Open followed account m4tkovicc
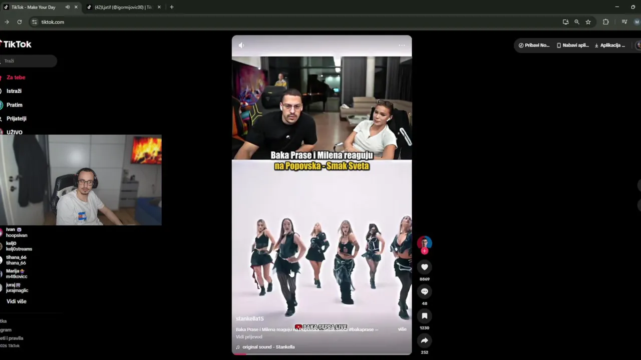Image resolution: width=641 pixels, height=360 pixels. 17,273
